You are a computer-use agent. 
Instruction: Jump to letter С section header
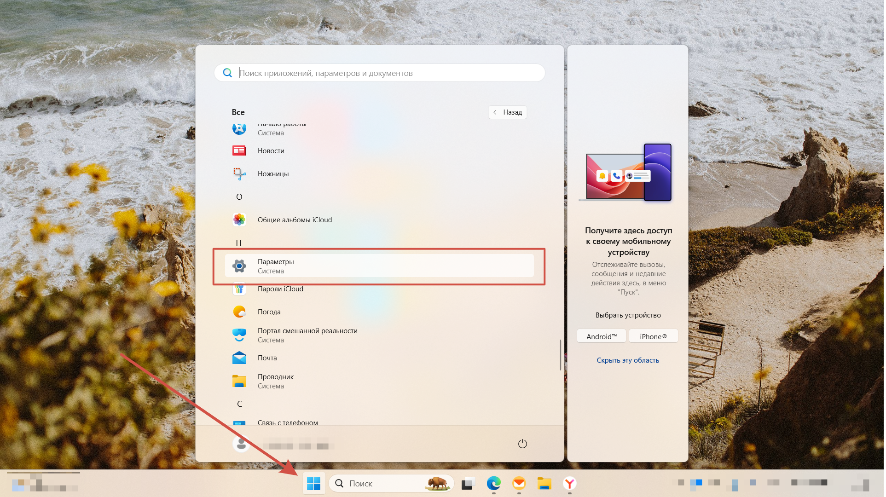pyautogui.click(x=239, y=404)
